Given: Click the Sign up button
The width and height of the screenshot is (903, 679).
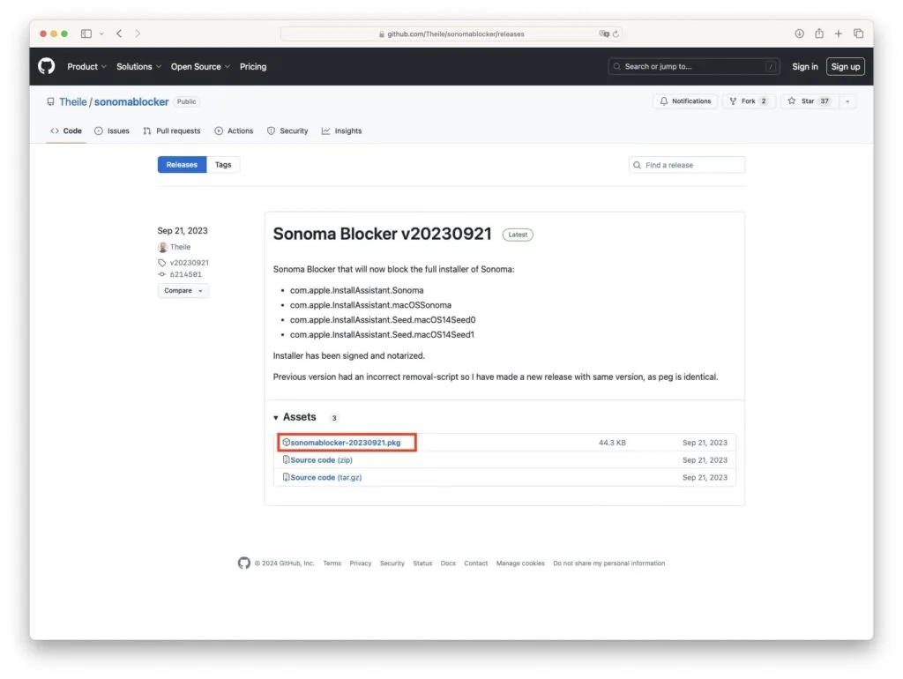Looking at the screenshot, I should (x=846, y=67).
